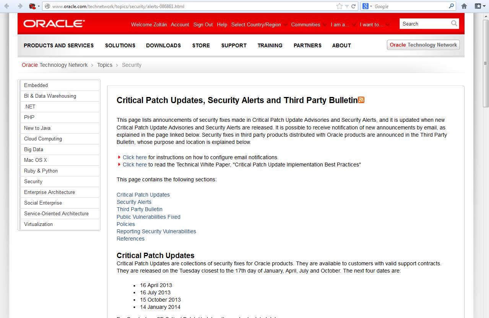Click the page vertical scrollbar thumb

click(x=486, y=63)
